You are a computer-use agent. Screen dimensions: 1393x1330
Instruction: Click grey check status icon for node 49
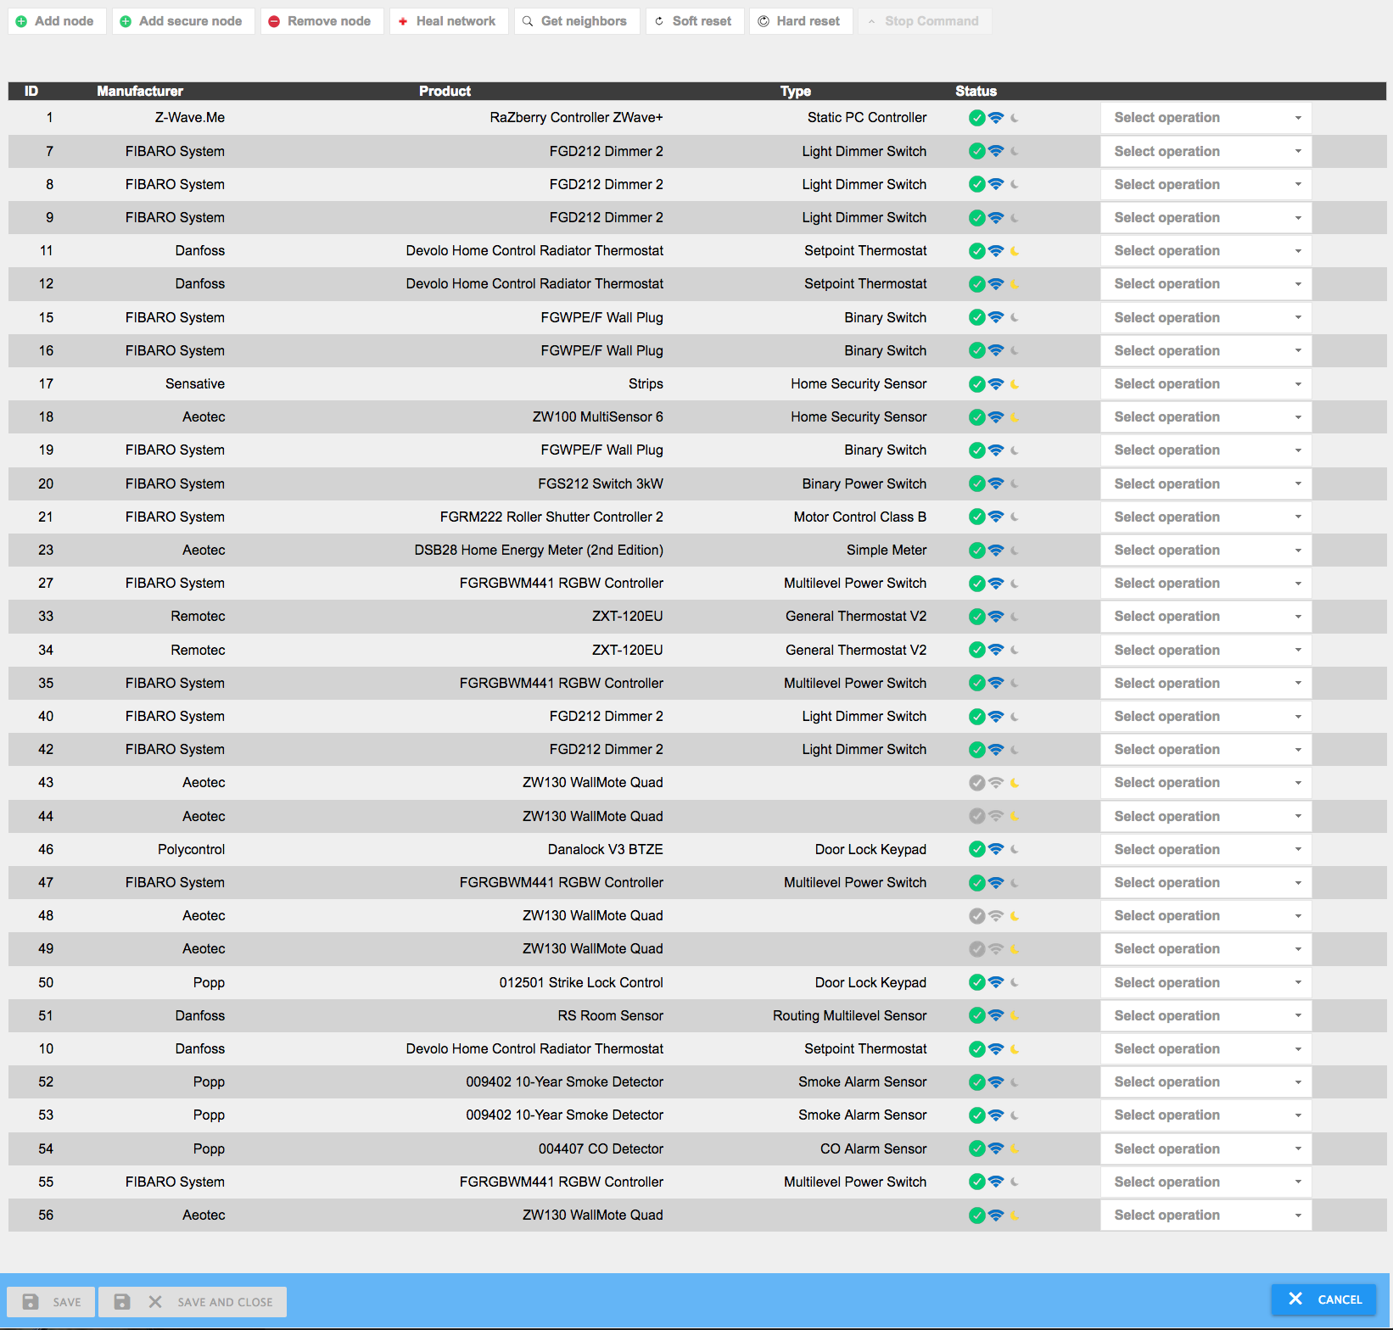(x=977, y=949)
